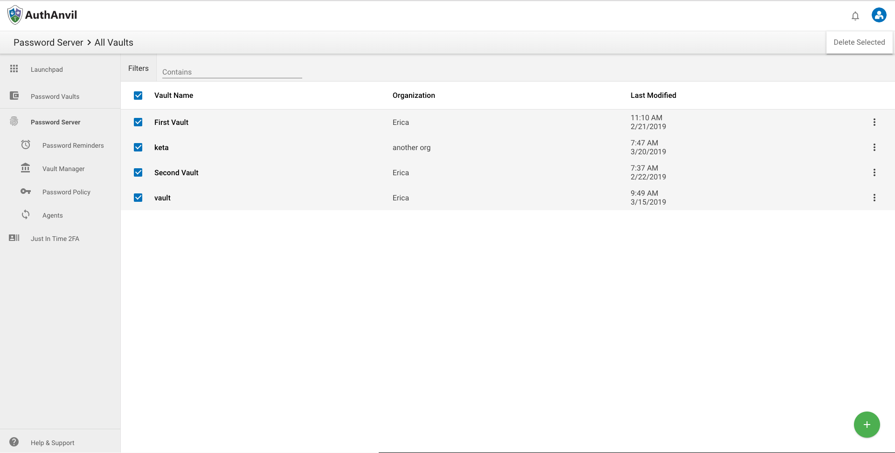Add a new vault with green plus button

tap(867, 425)
